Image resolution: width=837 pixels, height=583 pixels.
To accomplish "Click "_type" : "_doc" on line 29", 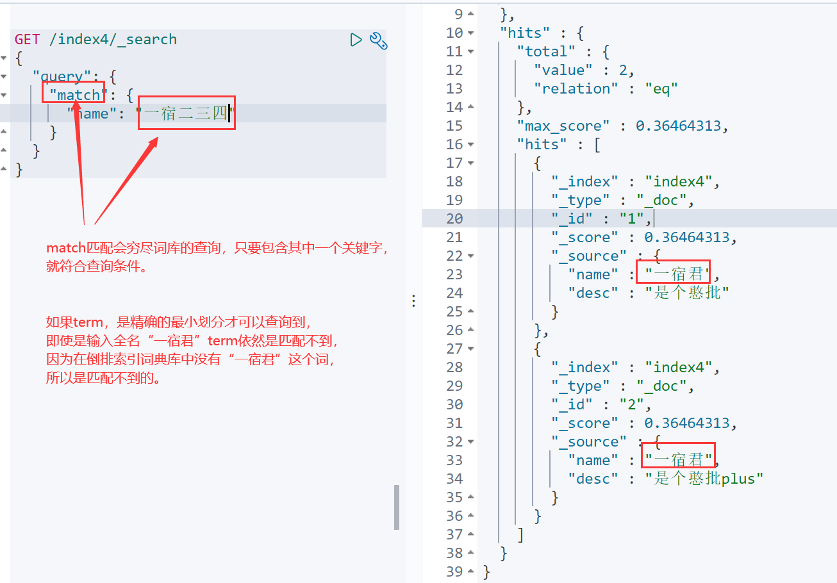I will point(623,386).
